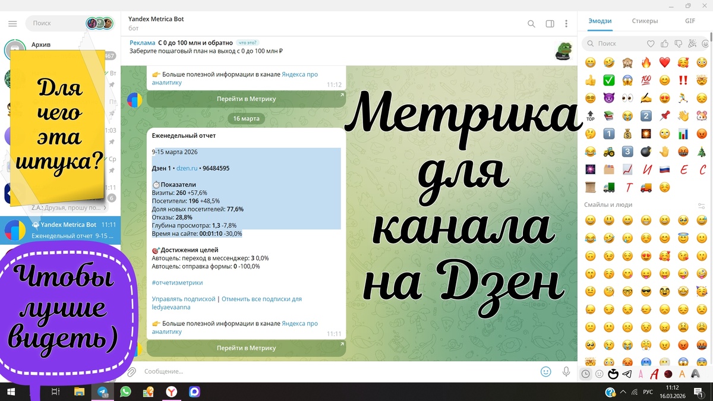Open the hamburger menu in the sidebar
The image size is (713, 401).
pyautogui.click(x=12, y=24)
